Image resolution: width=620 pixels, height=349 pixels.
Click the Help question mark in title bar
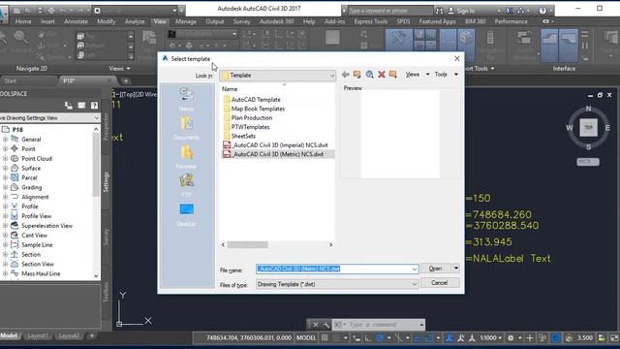[542, 11]
